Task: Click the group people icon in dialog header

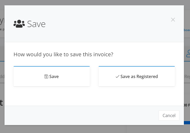Action: point(19,24)
